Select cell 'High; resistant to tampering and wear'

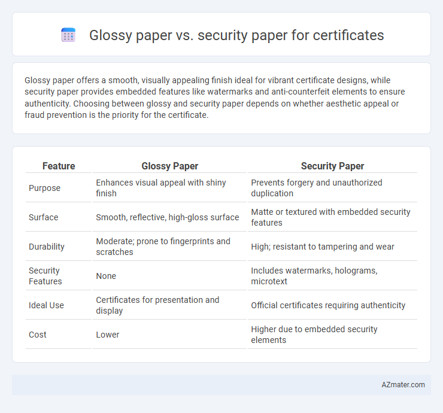pyautogui.click(x=332, y=247)
